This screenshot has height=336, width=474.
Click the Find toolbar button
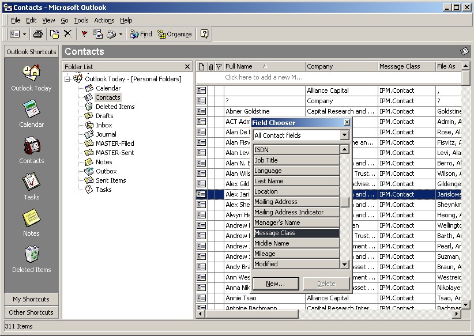pyautogui.click(x=141, y=34)
